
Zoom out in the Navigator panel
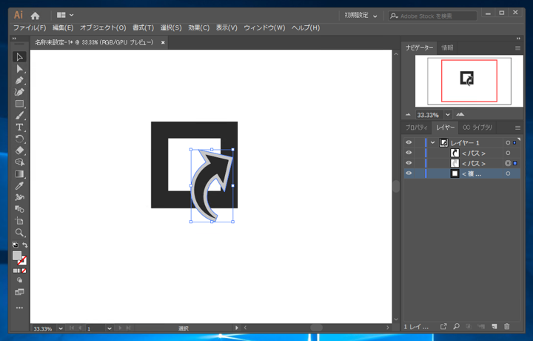(408, 115)
